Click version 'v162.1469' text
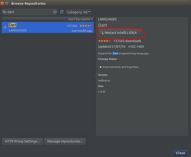Image resolution: width=191 pixels, height=157 pixels. point(136,46)
